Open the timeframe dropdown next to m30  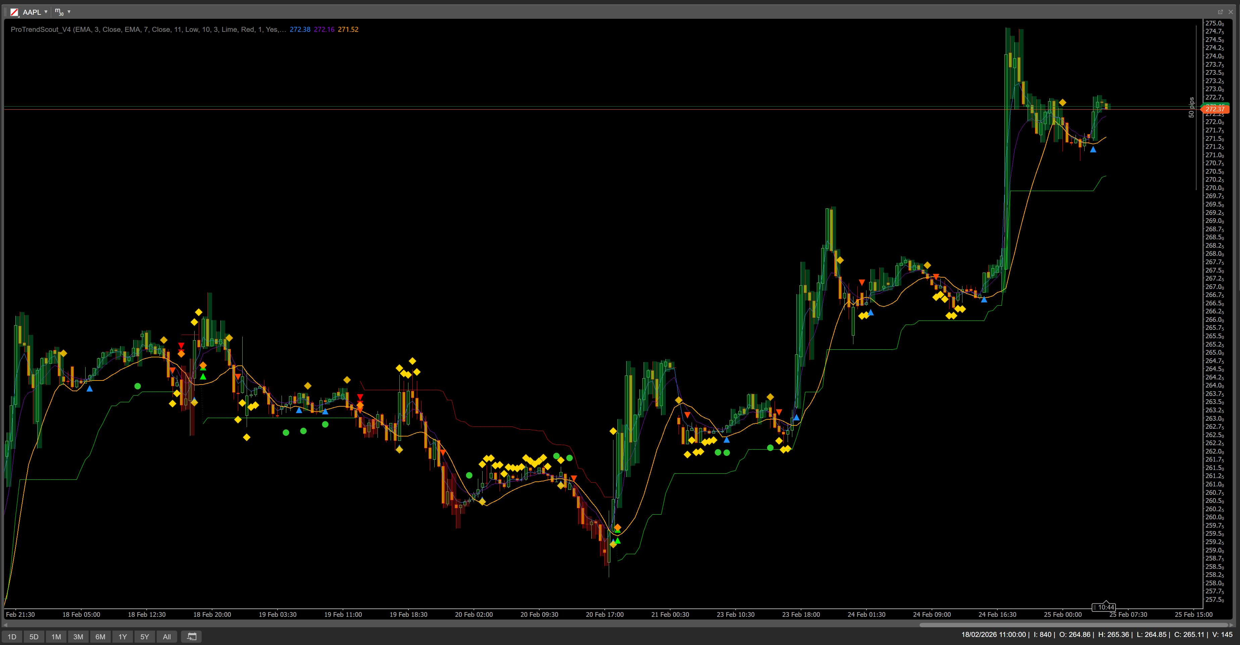pyautogui.click(x=69, y=12)
